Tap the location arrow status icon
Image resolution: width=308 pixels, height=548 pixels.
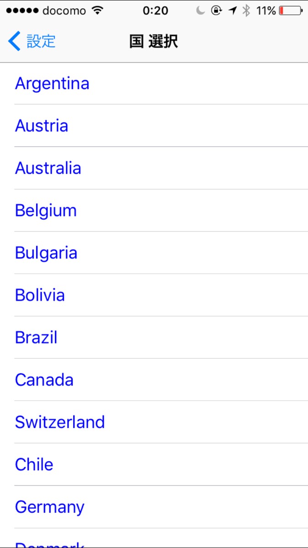tap(233, 11)
